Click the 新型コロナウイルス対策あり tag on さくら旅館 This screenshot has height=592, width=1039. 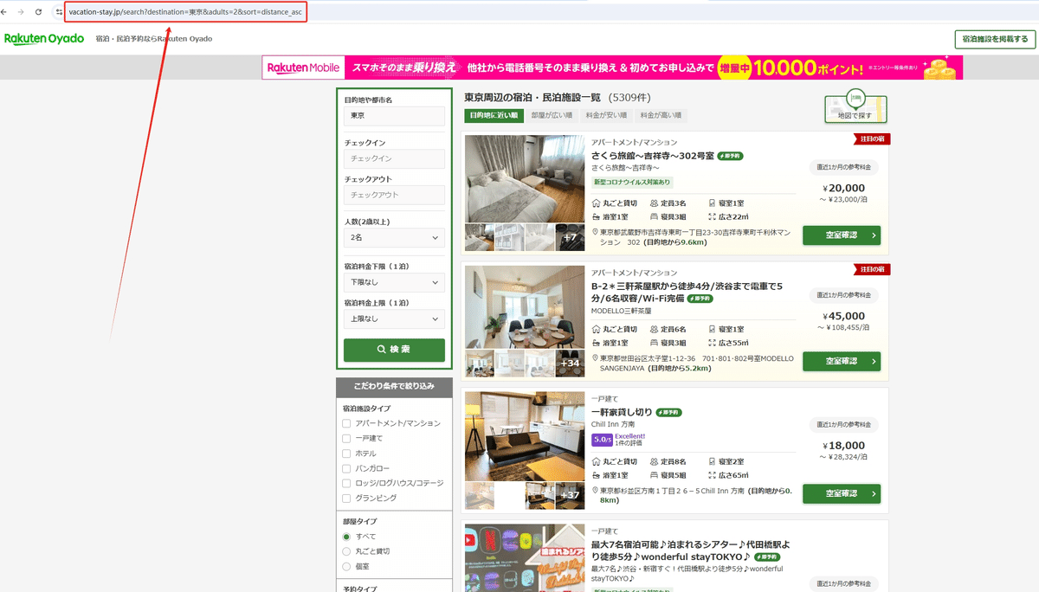(632, 183)
